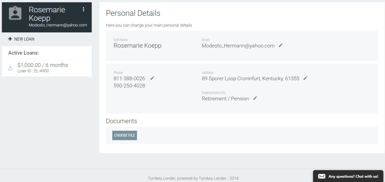
Task: Click the download arrow icon on loan EL-4900
Action: (11, 68)
